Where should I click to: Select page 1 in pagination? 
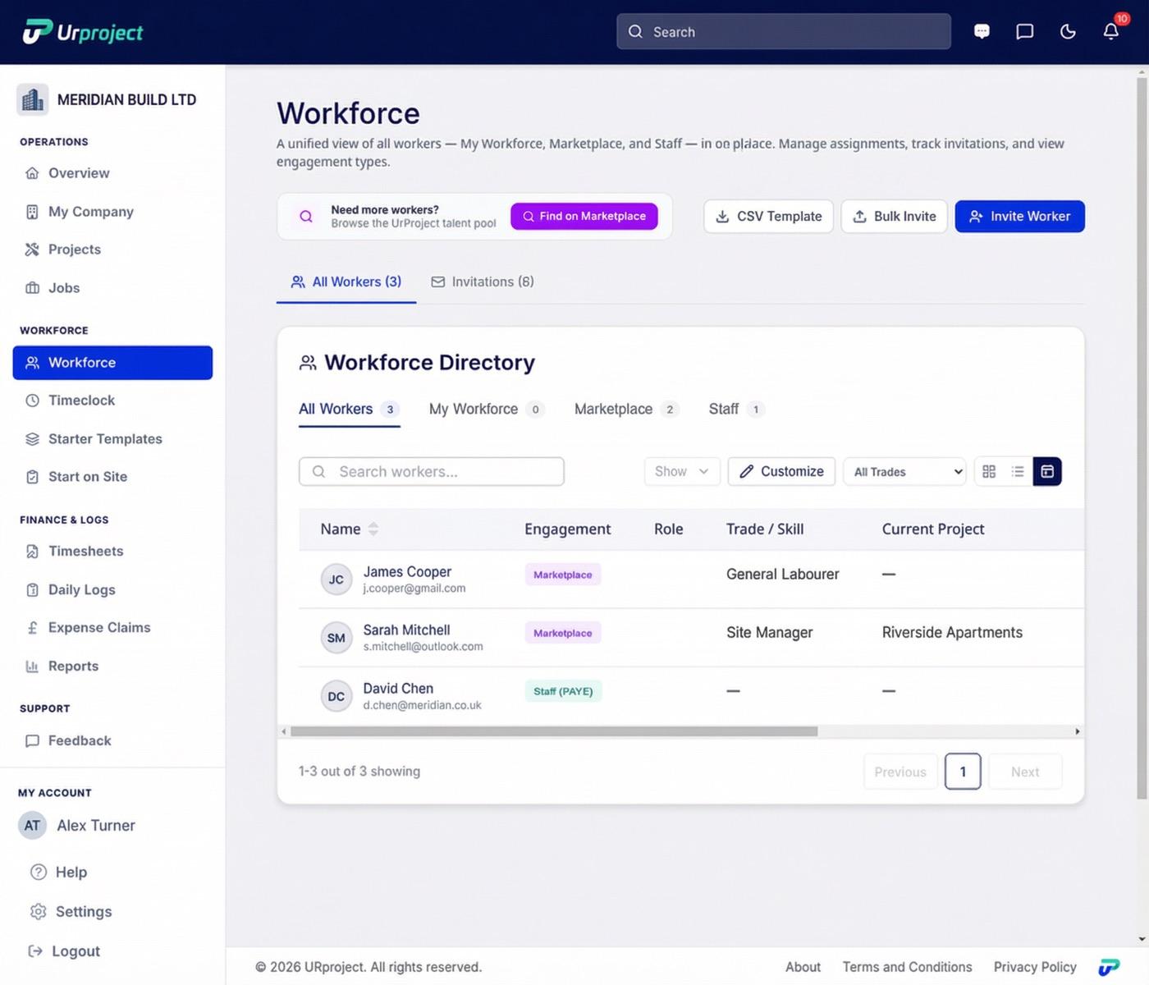[x=963, y=772]
